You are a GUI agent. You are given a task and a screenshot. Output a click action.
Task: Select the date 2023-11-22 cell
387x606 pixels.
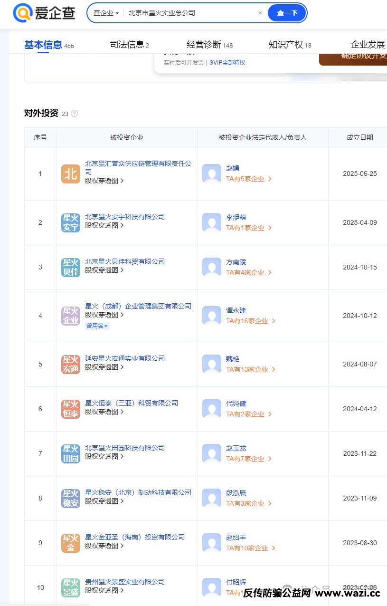360,453
